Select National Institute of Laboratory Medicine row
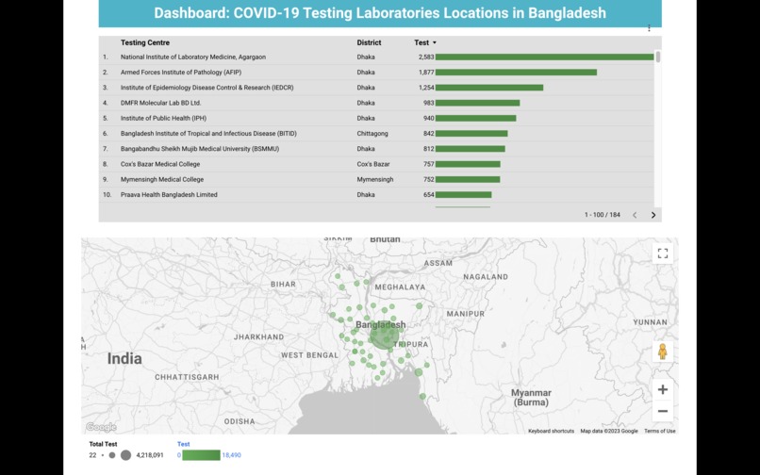The width and height of the screenshot is (760, 475). coord(376,57)
